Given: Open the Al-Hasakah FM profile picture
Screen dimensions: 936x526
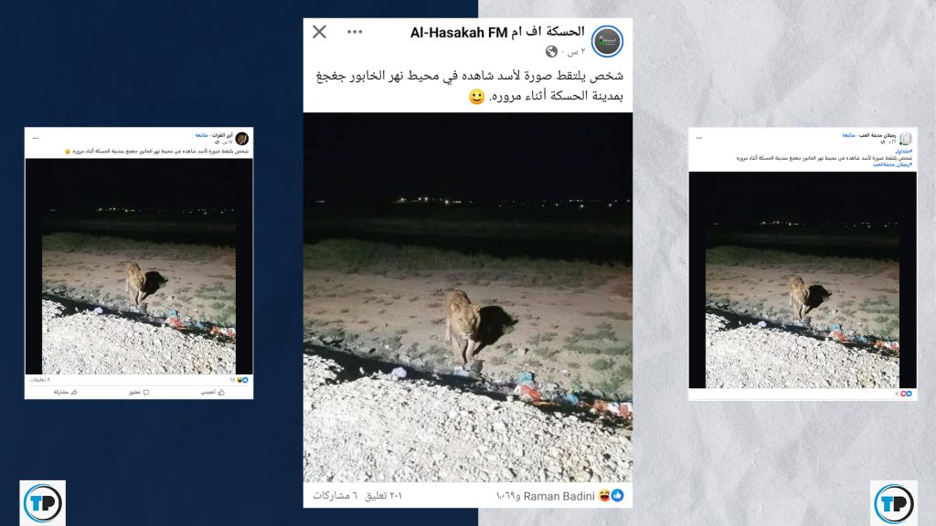Looking at the screenshot, I should click(607, 41).
